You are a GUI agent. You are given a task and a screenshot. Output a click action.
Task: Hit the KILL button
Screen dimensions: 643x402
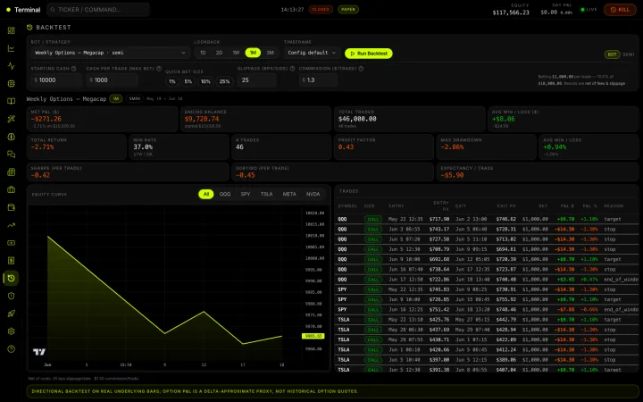tap(620, 10)
